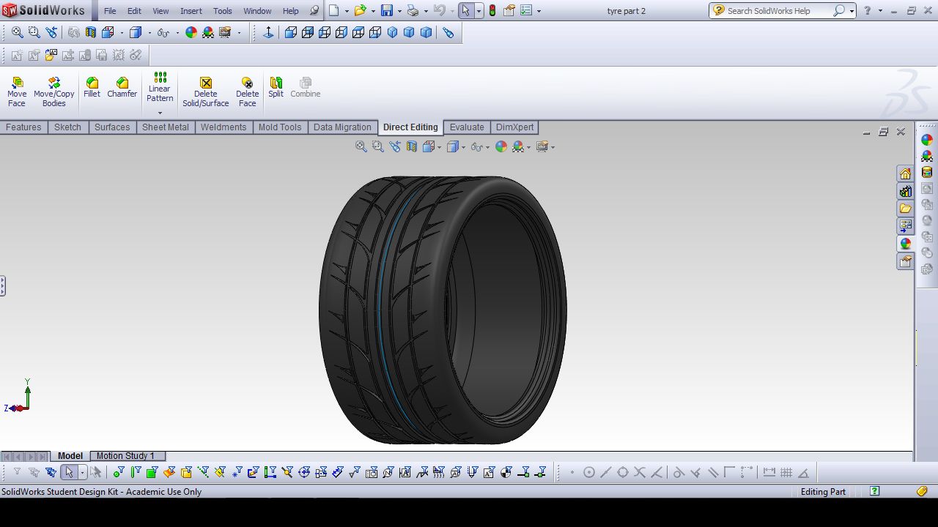Click the yellow tag icon in status bar
Viewport: 938px width, 527px height.
coord(923,492)
